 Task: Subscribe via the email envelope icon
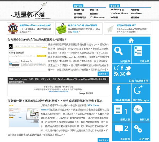pyautogui.click(x=122, y=74)
